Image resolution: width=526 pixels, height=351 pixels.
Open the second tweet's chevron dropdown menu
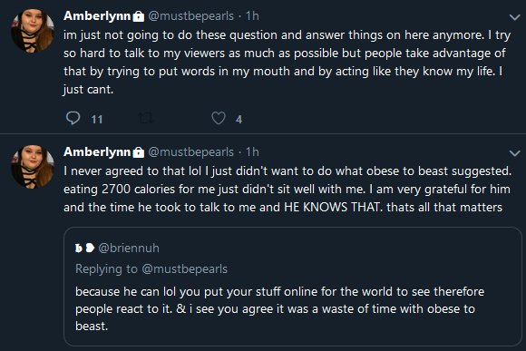[514, 153]
